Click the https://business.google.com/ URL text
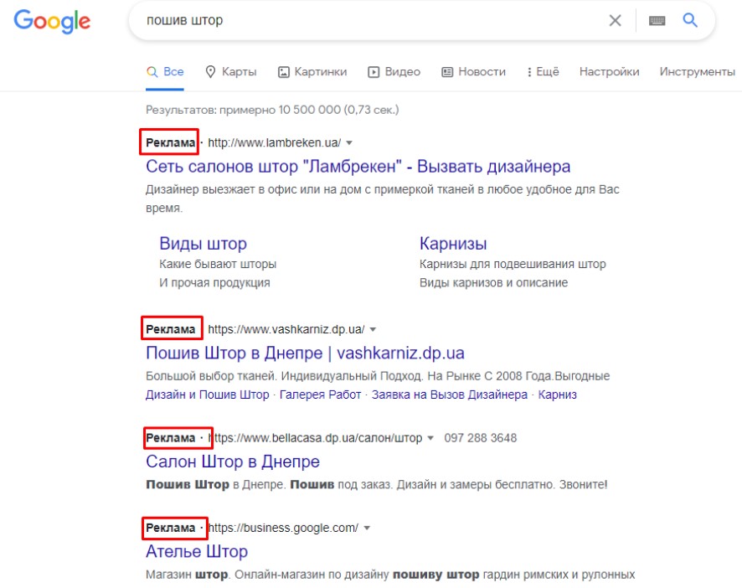The width and height of the screenshot is (742, 588). [x=283, y=528]
